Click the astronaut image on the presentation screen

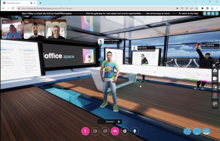coord(88,56)
